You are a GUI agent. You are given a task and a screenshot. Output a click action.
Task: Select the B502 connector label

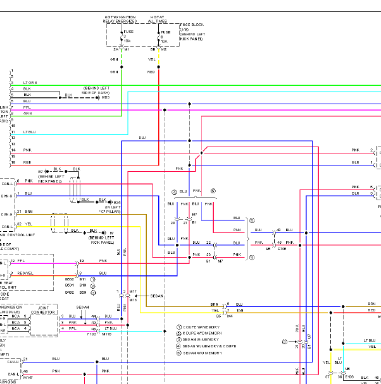(70, 279)
